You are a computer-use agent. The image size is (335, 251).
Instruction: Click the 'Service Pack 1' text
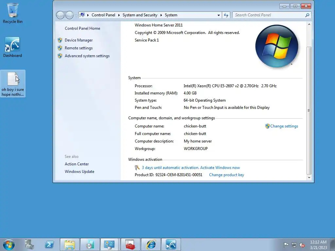coord(147,40)
